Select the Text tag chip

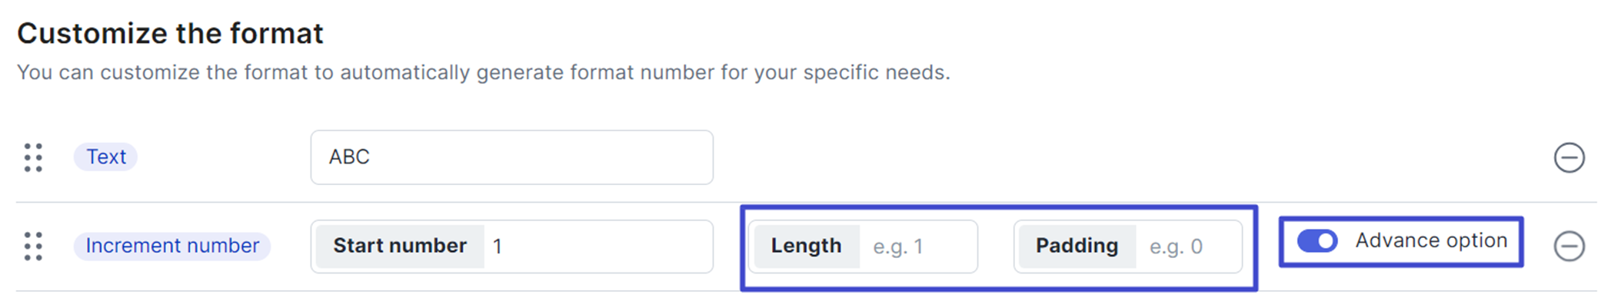pos(106,157)
